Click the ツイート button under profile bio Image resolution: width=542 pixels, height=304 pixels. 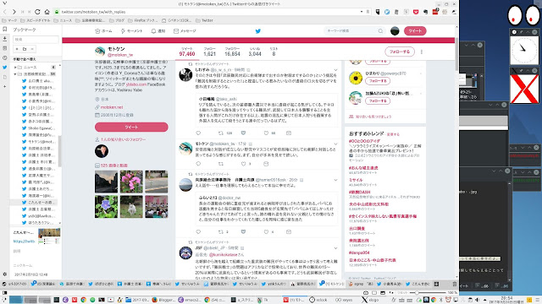coord(131,128)
